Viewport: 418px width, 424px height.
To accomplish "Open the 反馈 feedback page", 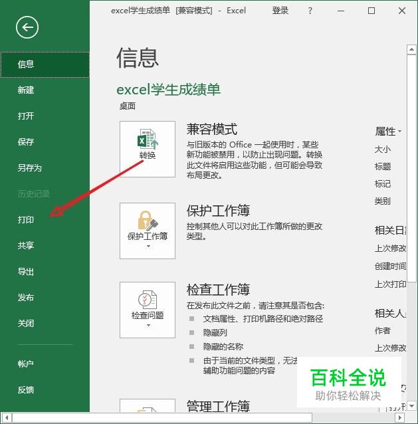I will pyautogui.click(x=45, y=390).
